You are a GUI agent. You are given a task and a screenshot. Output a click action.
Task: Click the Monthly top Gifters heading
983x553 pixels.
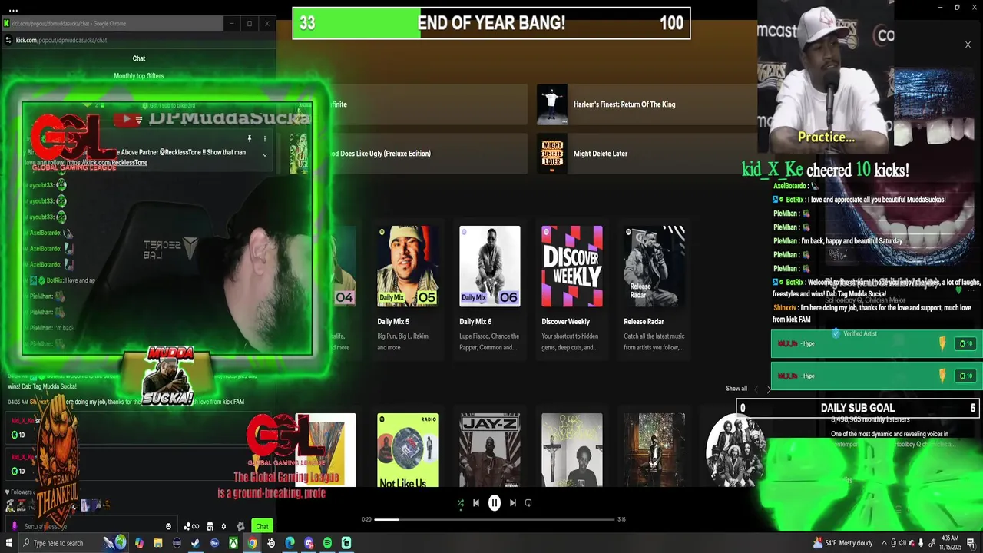tap(139, 76)
